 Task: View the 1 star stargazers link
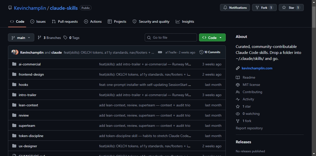click(x=247, y=106)
